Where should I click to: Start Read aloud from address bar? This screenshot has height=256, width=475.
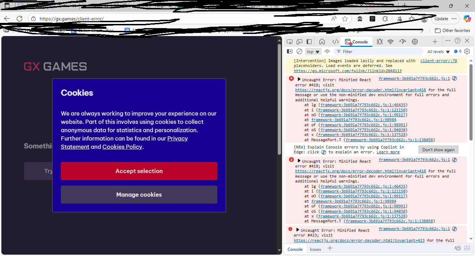334,19
